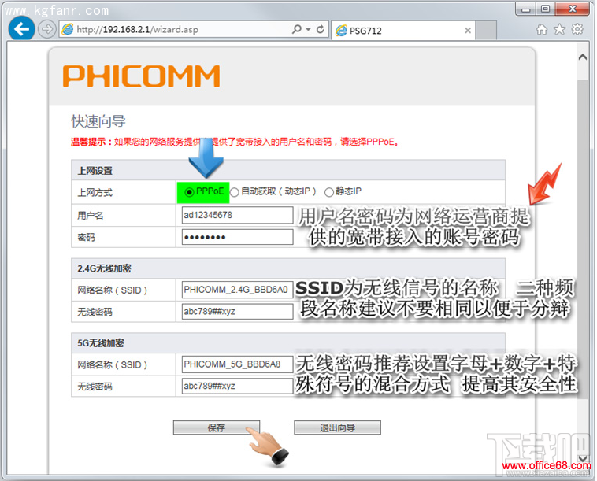Select the 静态IP radio button

tap(329, 192)
